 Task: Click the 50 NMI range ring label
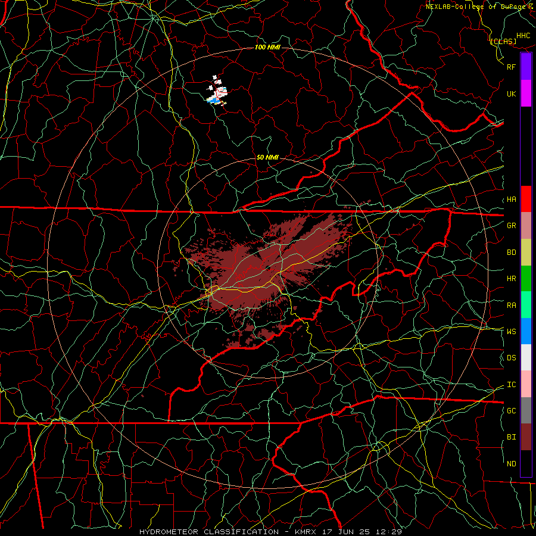(267, 158)
